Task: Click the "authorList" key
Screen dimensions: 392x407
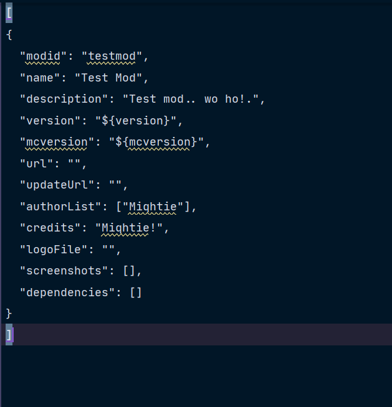Action: [60, 207]
